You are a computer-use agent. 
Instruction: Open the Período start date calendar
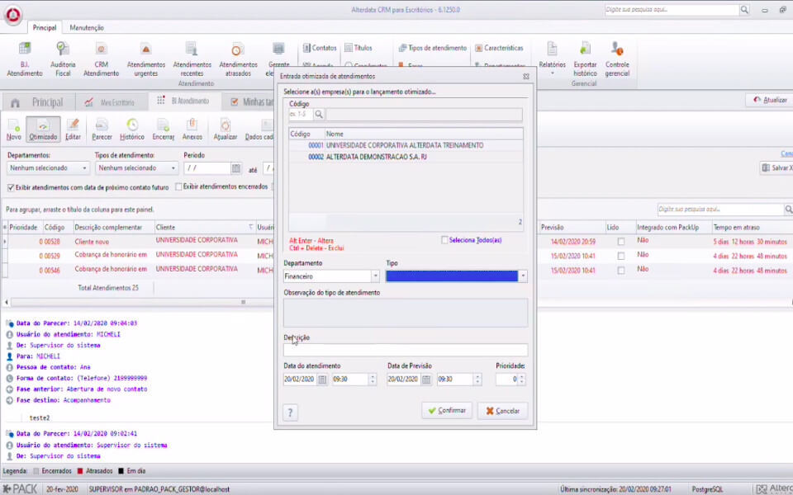[x=235, y=168]
